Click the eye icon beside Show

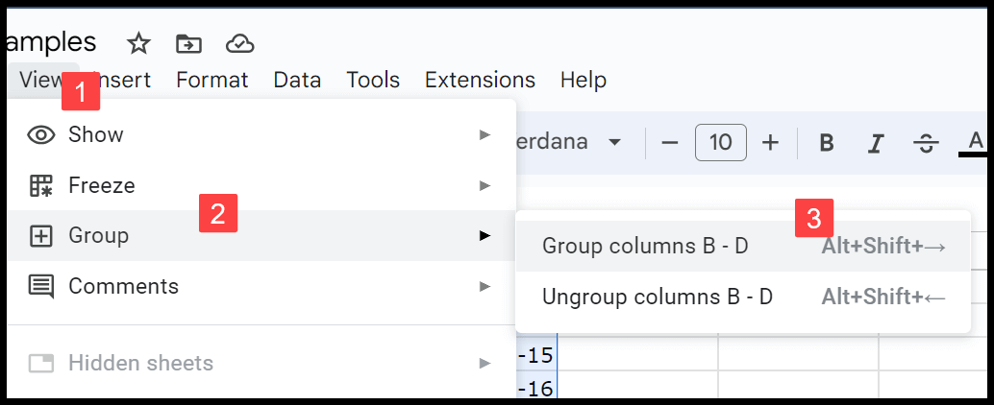click(x=42, y=134)
